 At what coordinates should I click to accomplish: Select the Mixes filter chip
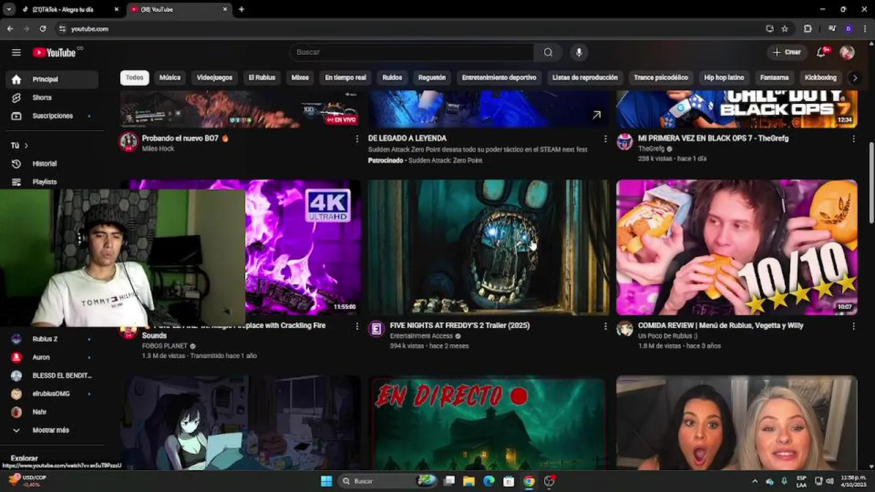(x=300, y=78)
